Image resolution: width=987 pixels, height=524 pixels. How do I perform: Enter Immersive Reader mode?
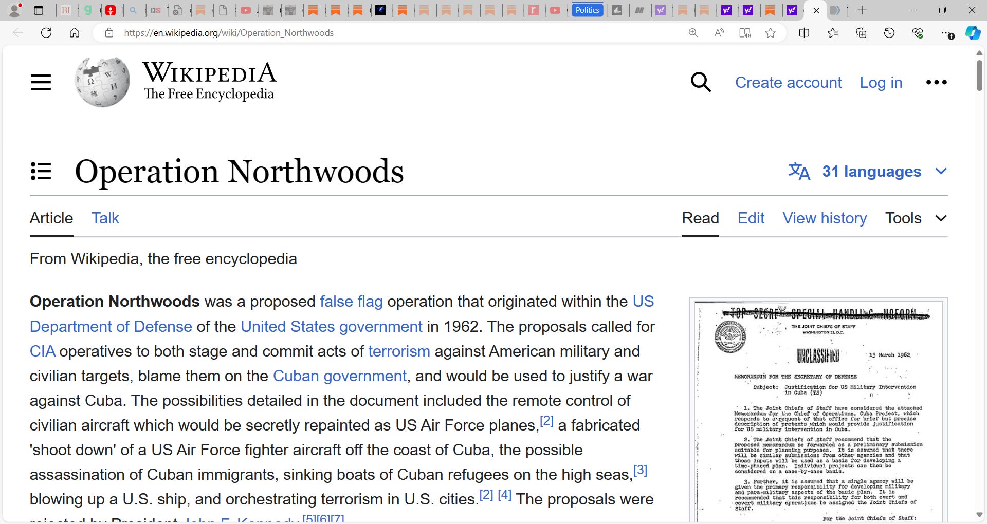[x=745, y=33]
